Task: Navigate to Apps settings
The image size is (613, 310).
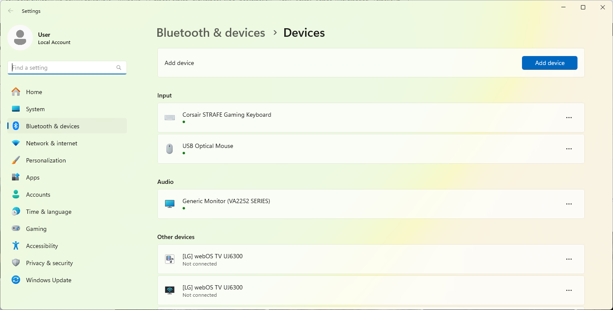Action: [x=67, y=177]
